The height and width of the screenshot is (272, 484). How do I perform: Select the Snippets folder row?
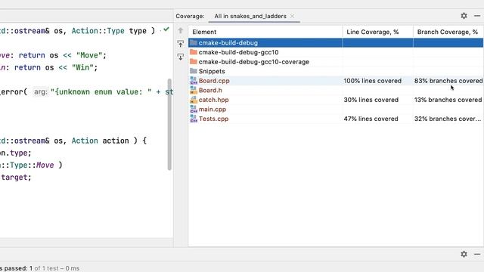coord(336,71)
